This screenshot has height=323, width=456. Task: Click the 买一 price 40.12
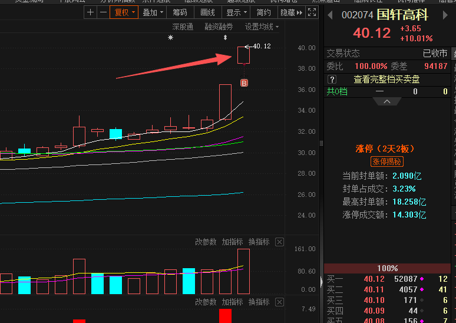374,279
